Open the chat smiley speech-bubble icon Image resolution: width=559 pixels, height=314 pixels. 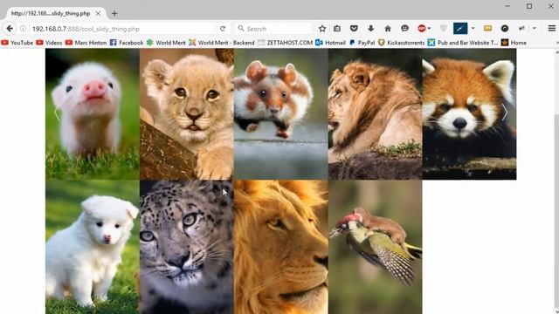404,29
